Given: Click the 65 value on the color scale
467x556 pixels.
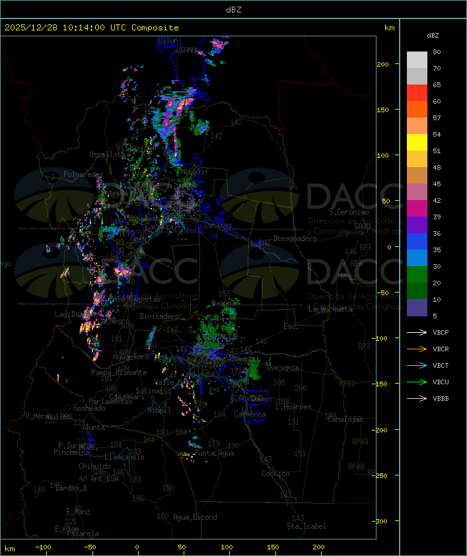Looking at the screenshot, I should coord(437,85).
